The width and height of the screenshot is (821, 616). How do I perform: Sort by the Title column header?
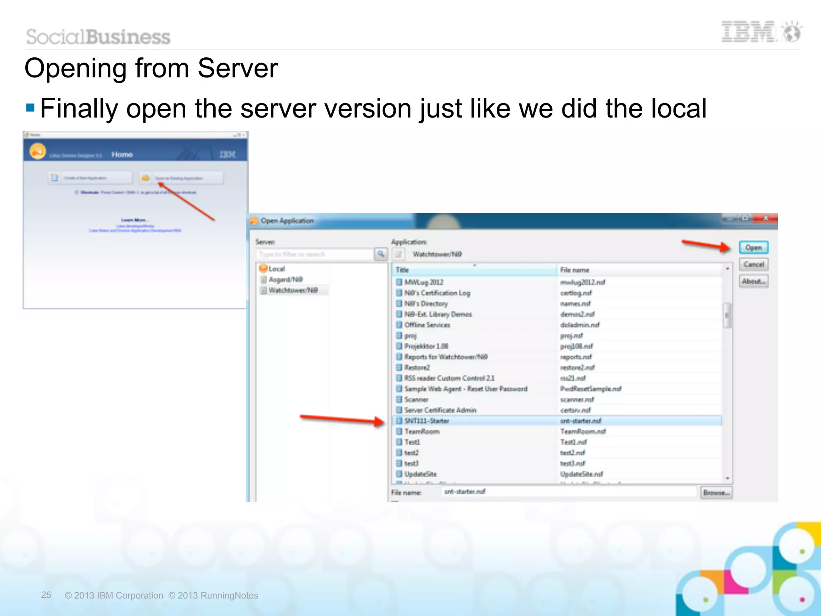474,270
